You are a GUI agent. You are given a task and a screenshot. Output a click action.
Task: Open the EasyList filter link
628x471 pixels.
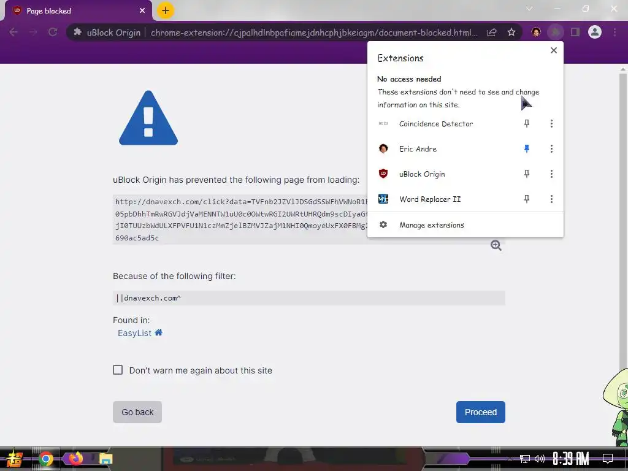click(134, 333)
